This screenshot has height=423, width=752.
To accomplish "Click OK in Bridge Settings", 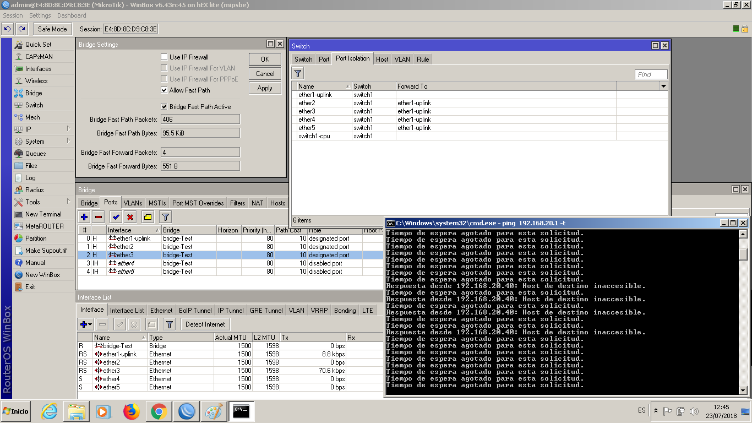I will pyautogui.click(x=265, y=59).
